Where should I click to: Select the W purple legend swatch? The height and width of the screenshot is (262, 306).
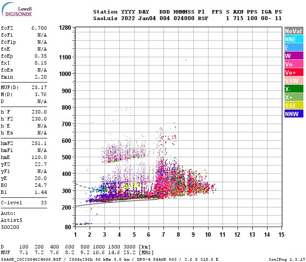click(x=294, y=56)
